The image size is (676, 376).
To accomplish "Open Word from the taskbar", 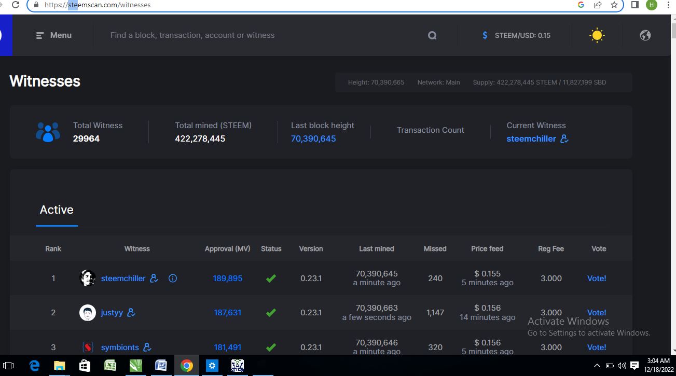I will pyautogui.click(x=161, y=366).
